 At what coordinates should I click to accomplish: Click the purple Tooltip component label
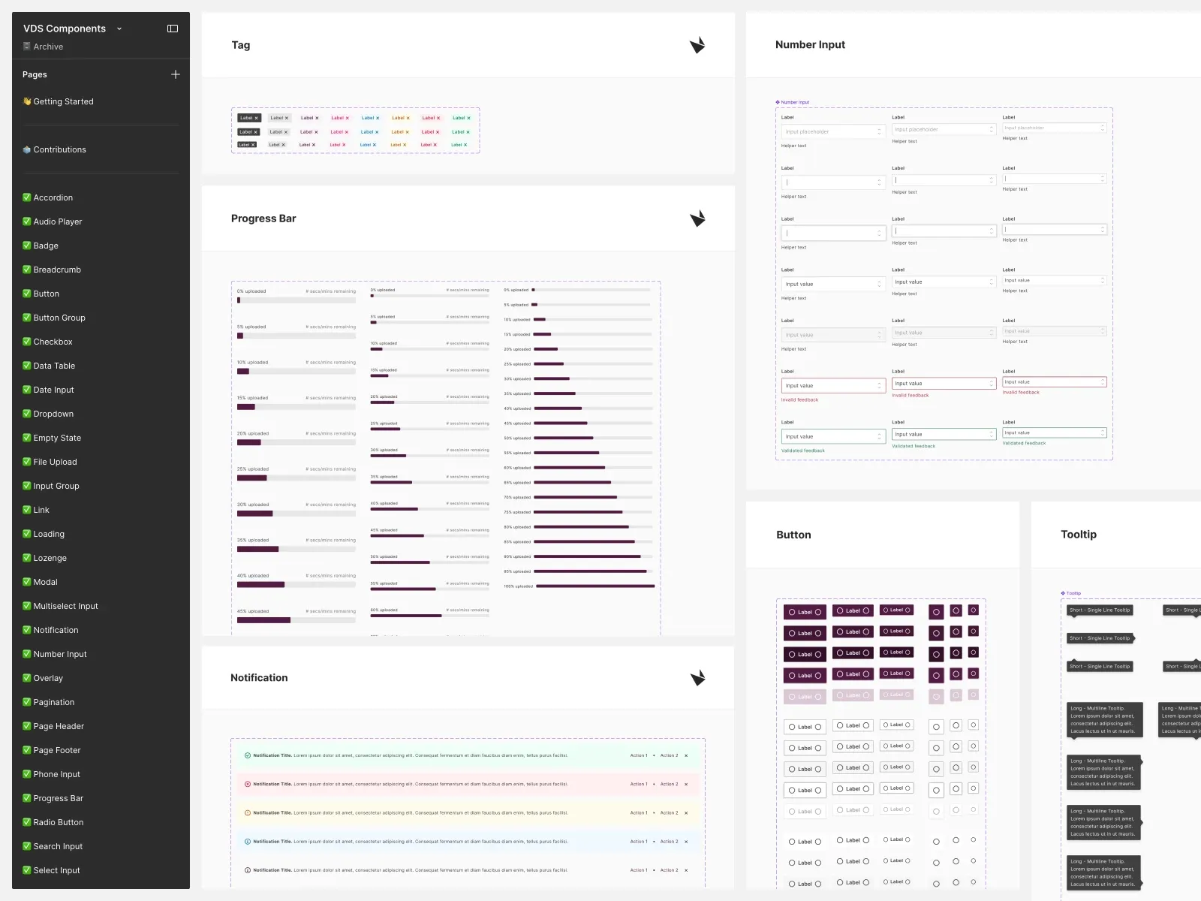(x=1071, y=593)
